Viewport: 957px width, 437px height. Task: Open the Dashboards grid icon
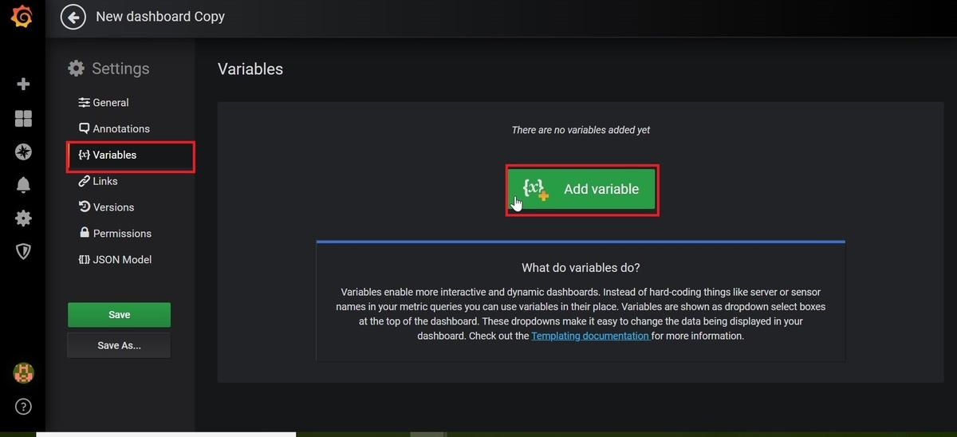click(x=23, y=119)
